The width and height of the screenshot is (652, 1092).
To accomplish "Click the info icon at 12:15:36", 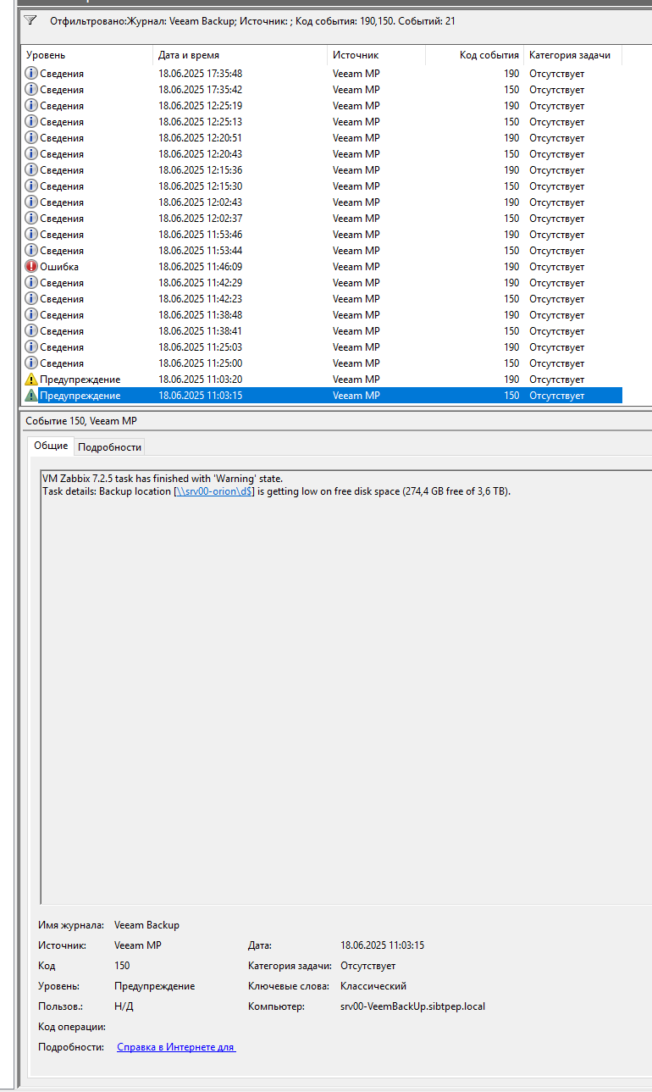I will (x=31, y=170).
